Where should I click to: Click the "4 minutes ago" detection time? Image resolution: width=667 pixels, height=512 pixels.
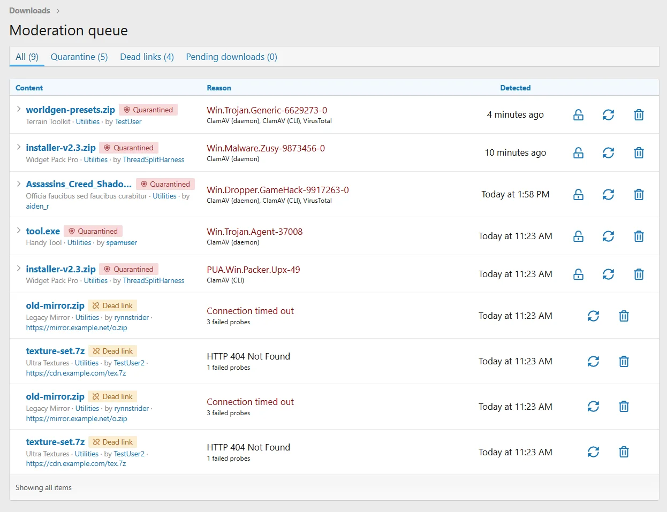[x=516, y=114]
